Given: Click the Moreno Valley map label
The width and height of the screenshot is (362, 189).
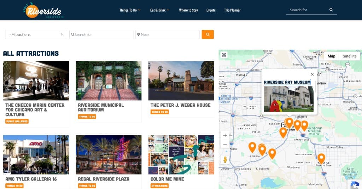Looking at the screenshot, I should coord(334,147).
